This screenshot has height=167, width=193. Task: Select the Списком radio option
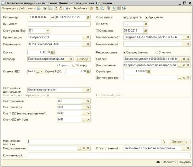[x=157, y=52]
